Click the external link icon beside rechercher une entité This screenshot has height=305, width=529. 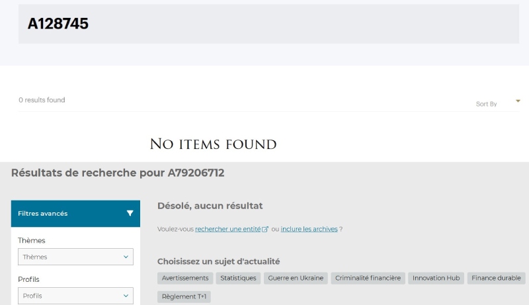pyautogui.click(x=265, y=230)
